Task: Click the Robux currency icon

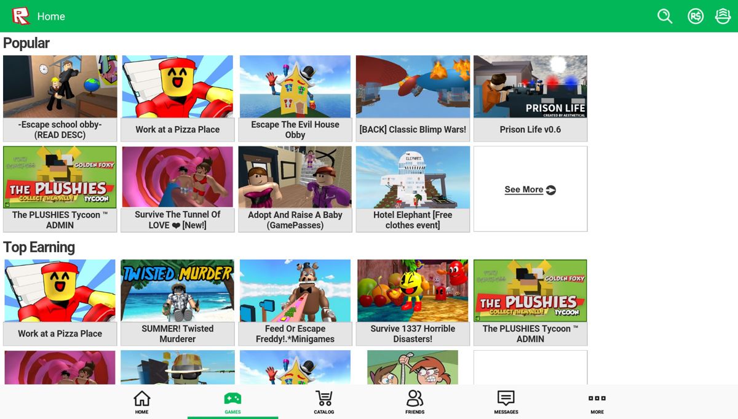Action: click(696, 17)
